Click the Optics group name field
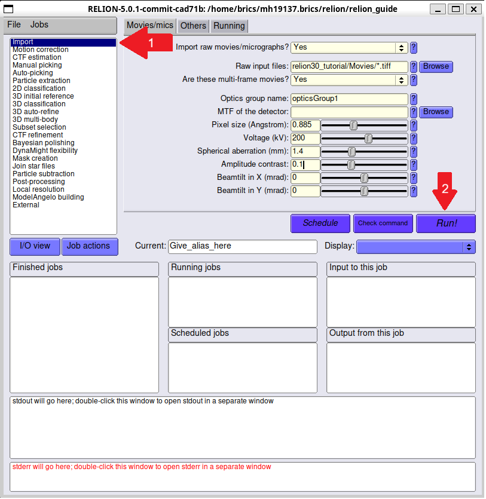486x499 pixels. point(349,99)
